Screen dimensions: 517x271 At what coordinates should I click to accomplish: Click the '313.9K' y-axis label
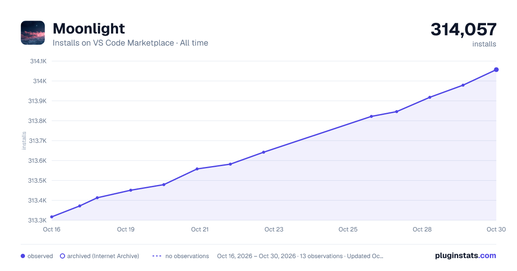tap(37, 101)
